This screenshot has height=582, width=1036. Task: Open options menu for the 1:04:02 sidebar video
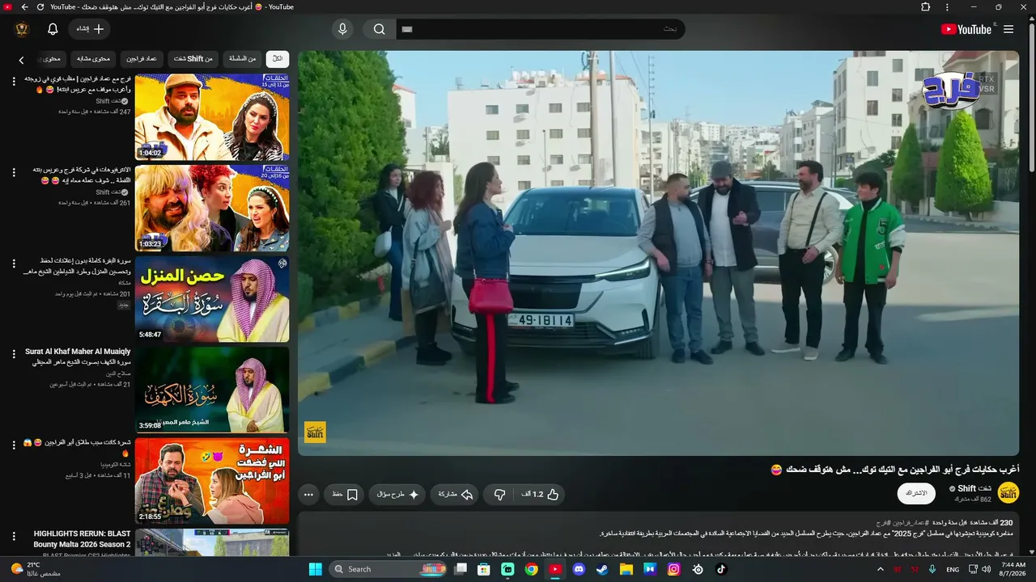pyautogui.click(x=14, y=81)
